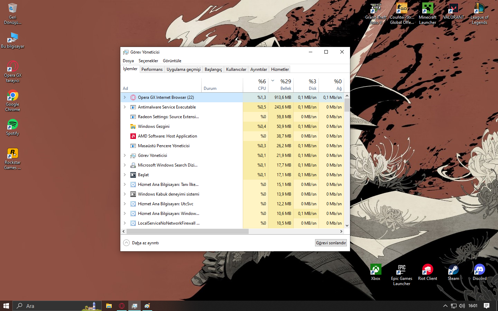Switch to the Kullanıcılar tab

236,69
